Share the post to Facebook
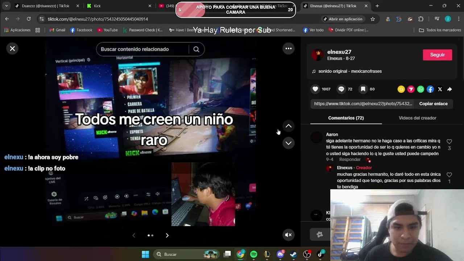Viewport: 464px width, 261px height. tap(430, 89)
